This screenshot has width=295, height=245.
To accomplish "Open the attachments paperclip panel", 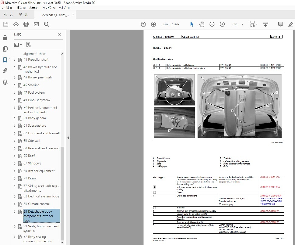I will click(5, 70).
